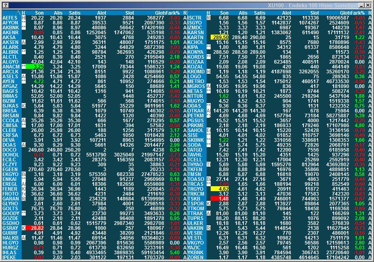Select the TUPRS ticker
The width and height of the screenshot is (374, 262).
click(x=196, y=218)
